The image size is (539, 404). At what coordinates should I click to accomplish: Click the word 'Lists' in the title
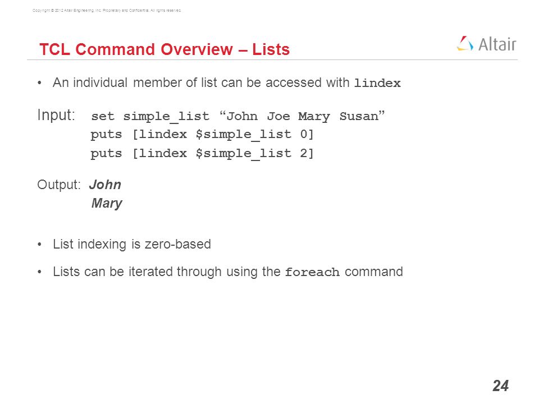[x=271, y=49]
